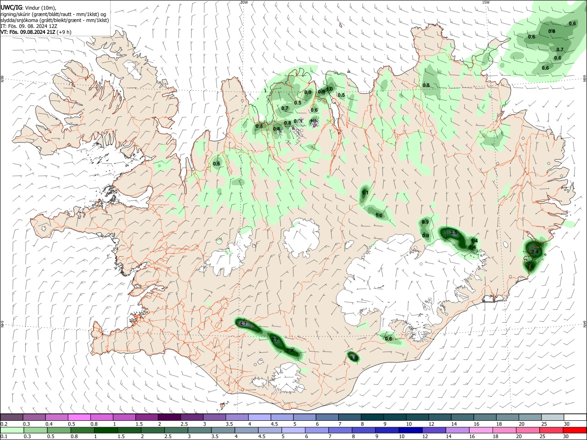Viewport: 587px width, 440px height.
Task: Click the 'VT: Fös. 09.08.2024 21Z (+9 h)' line
Action: [x=36, y=32]
